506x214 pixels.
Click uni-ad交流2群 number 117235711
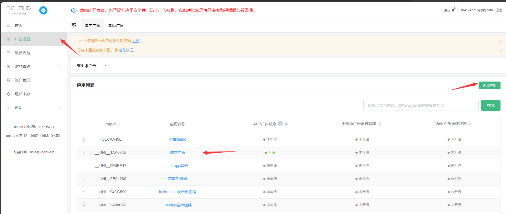46,127
